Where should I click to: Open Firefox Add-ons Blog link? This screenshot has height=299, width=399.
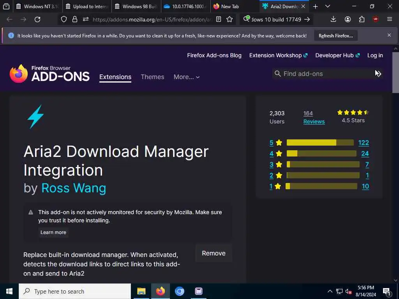pos(214,55)
